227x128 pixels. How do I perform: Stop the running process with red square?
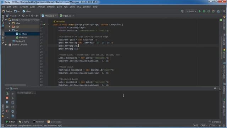click(7, 98)
